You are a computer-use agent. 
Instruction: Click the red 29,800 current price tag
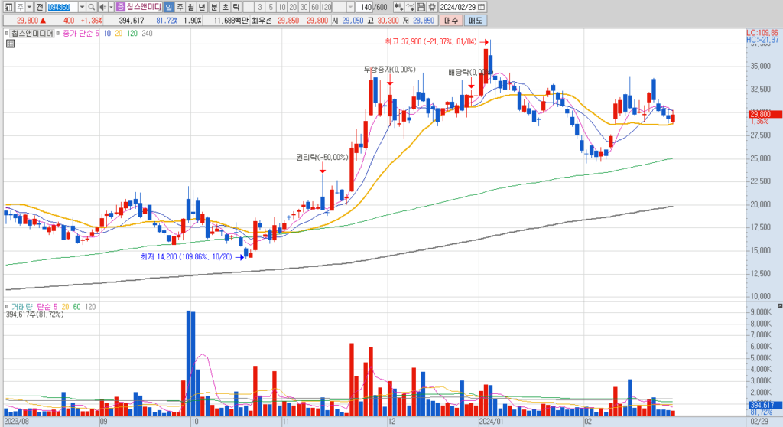(764, 115)
